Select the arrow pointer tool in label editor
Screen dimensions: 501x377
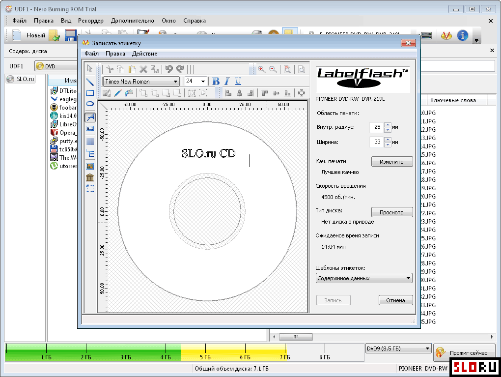click(x=90, y=68)
